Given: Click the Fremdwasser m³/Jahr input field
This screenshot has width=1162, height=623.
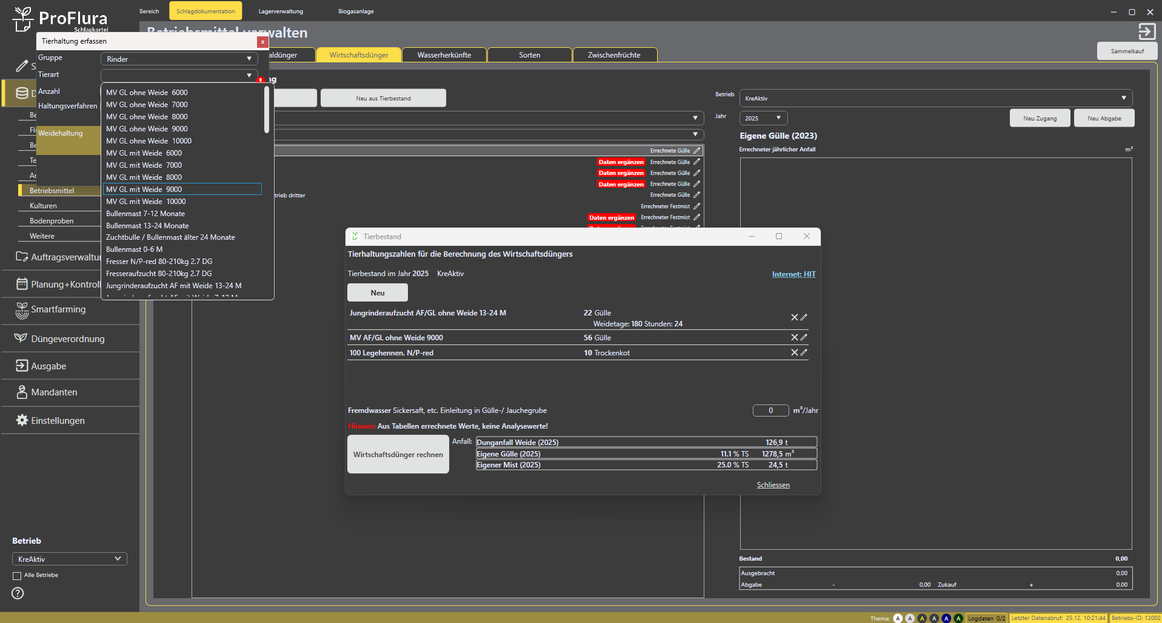Looking at the screenshot, I should coord(770,410).
